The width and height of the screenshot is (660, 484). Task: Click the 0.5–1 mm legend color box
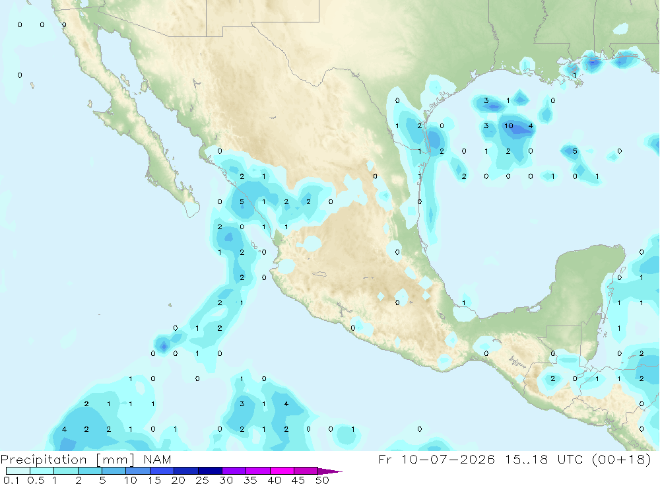point(42,471)
